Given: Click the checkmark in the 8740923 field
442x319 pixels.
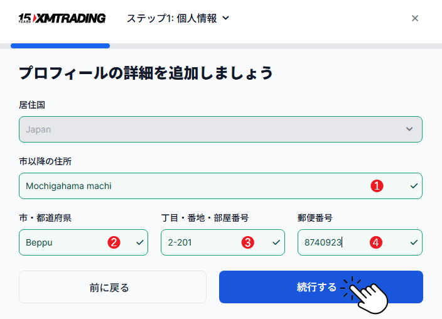Looking at the screenshot, I should click(413, 242).
